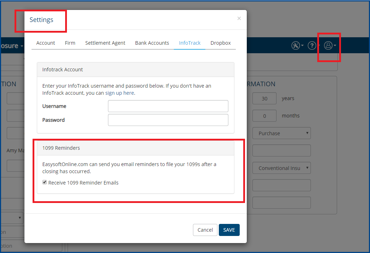
Task: Click the Infotrack Account panel heading
Action: click(x=136, y=70)
